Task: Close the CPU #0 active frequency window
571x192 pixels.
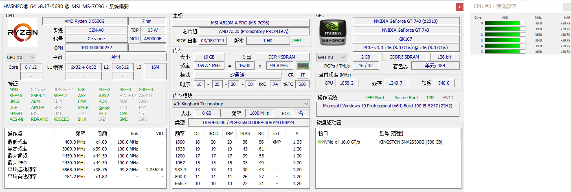Action: tap(566, 7)
